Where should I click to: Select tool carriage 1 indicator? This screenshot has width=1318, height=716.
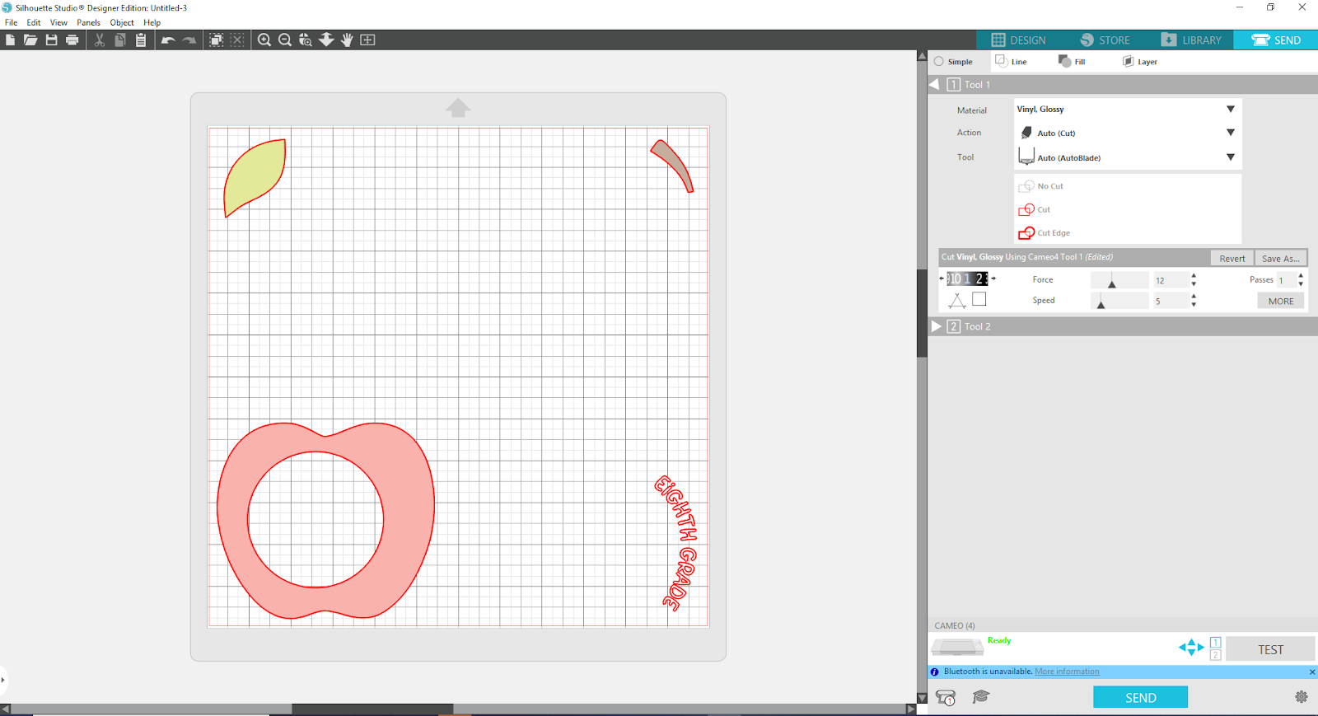(1216, 643)
